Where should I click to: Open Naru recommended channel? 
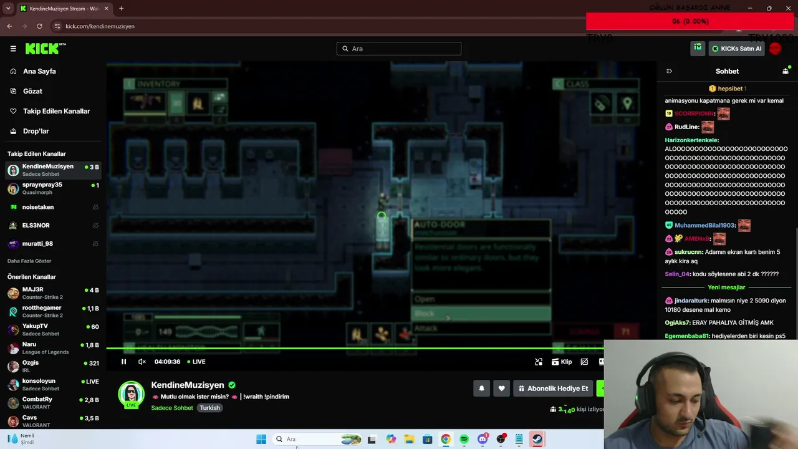point(53,348)
